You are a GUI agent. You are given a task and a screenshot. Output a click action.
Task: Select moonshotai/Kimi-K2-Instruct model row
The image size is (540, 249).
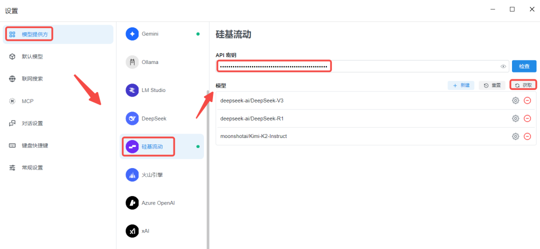click(x=376, y=136)
